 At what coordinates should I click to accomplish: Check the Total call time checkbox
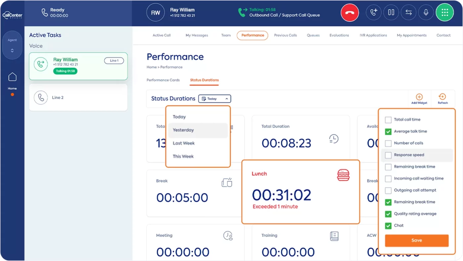coord(388,120)
